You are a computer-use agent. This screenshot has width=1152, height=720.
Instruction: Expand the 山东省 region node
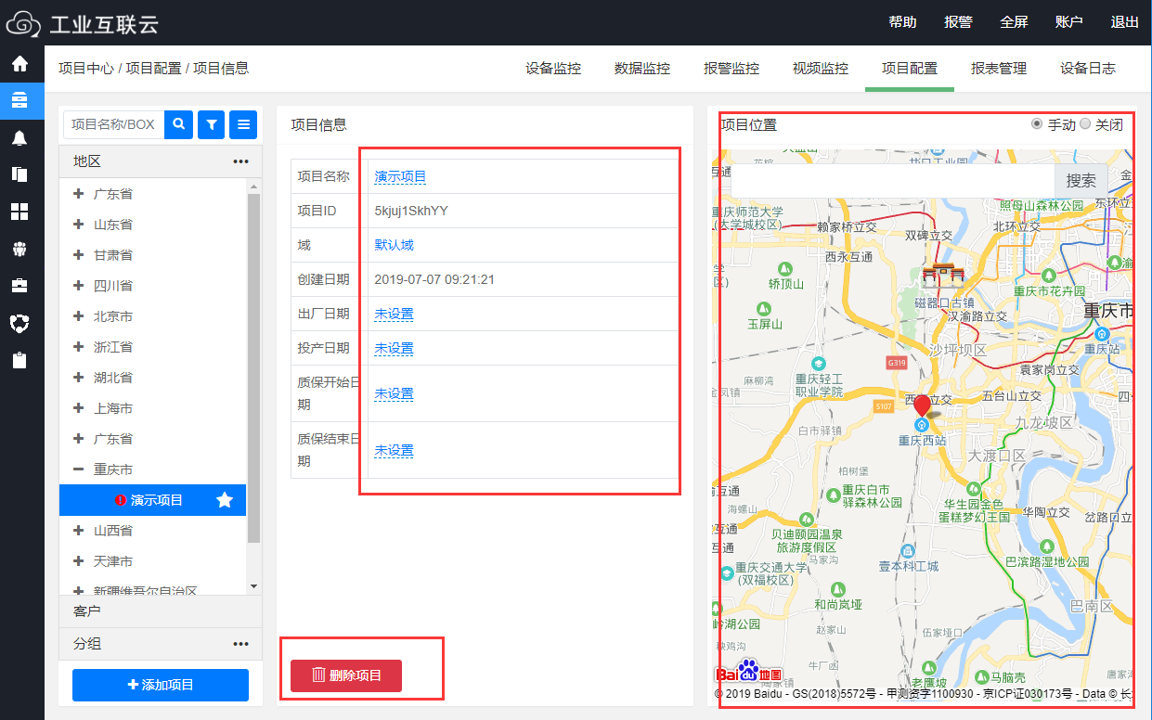click(x=79, y=225)
